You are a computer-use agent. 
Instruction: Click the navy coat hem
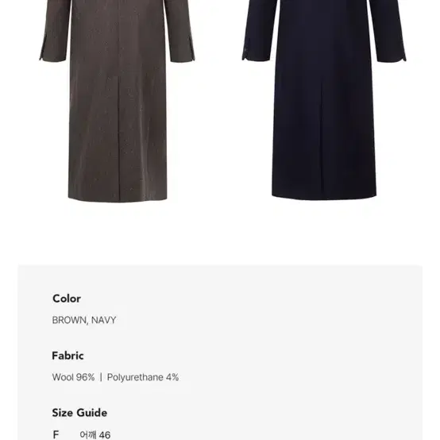tap(324, 196)
